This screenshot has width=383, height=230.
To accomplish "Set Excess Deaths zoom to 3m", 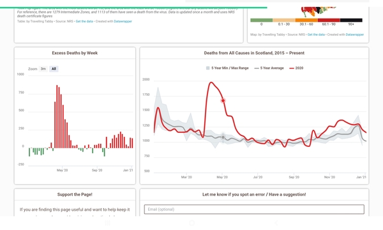I will pyautogui.click(x=43, y=69).
